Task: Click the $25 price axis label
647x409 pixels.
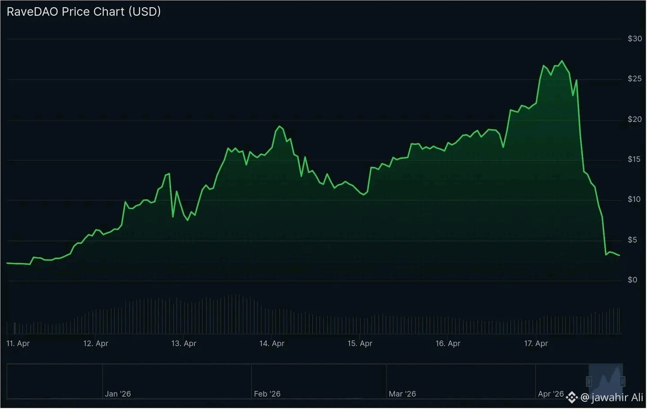Action: [x=634, y=79]
